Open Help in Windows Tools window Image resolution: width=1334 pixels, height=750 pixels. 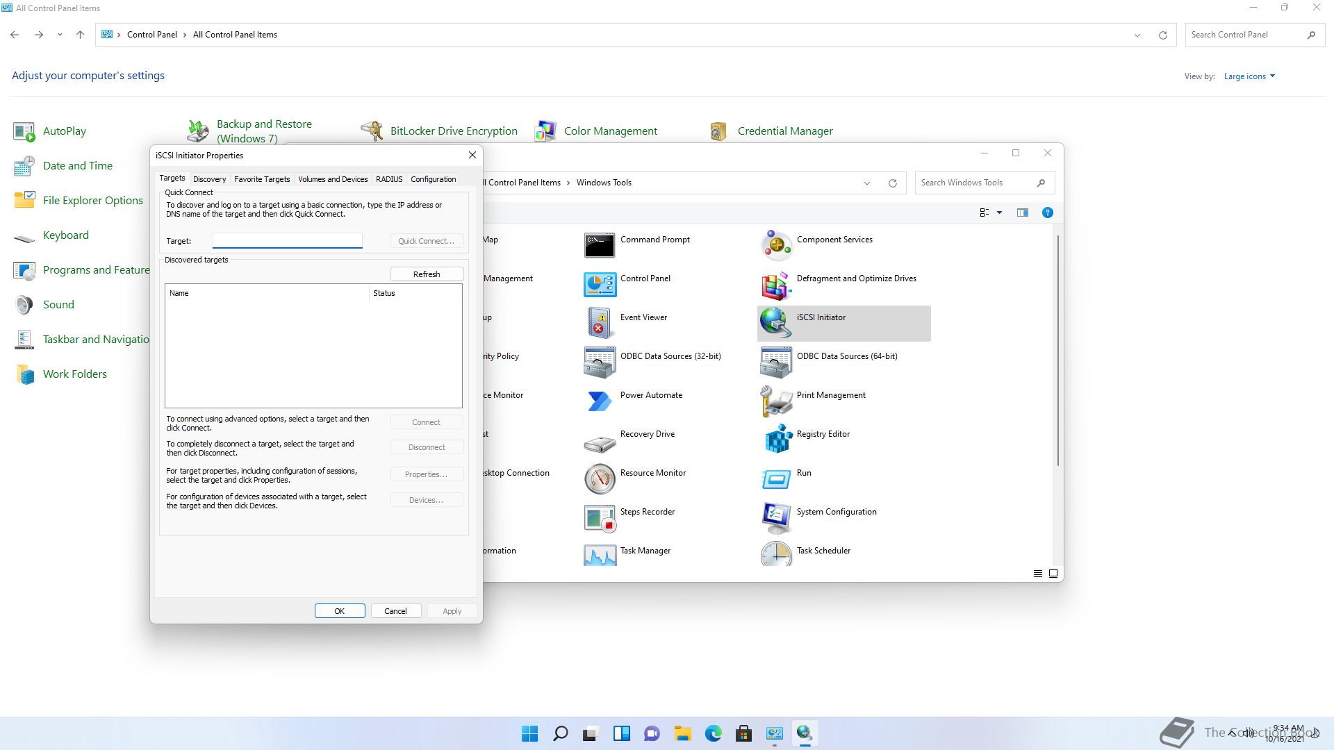point(1048,212)
